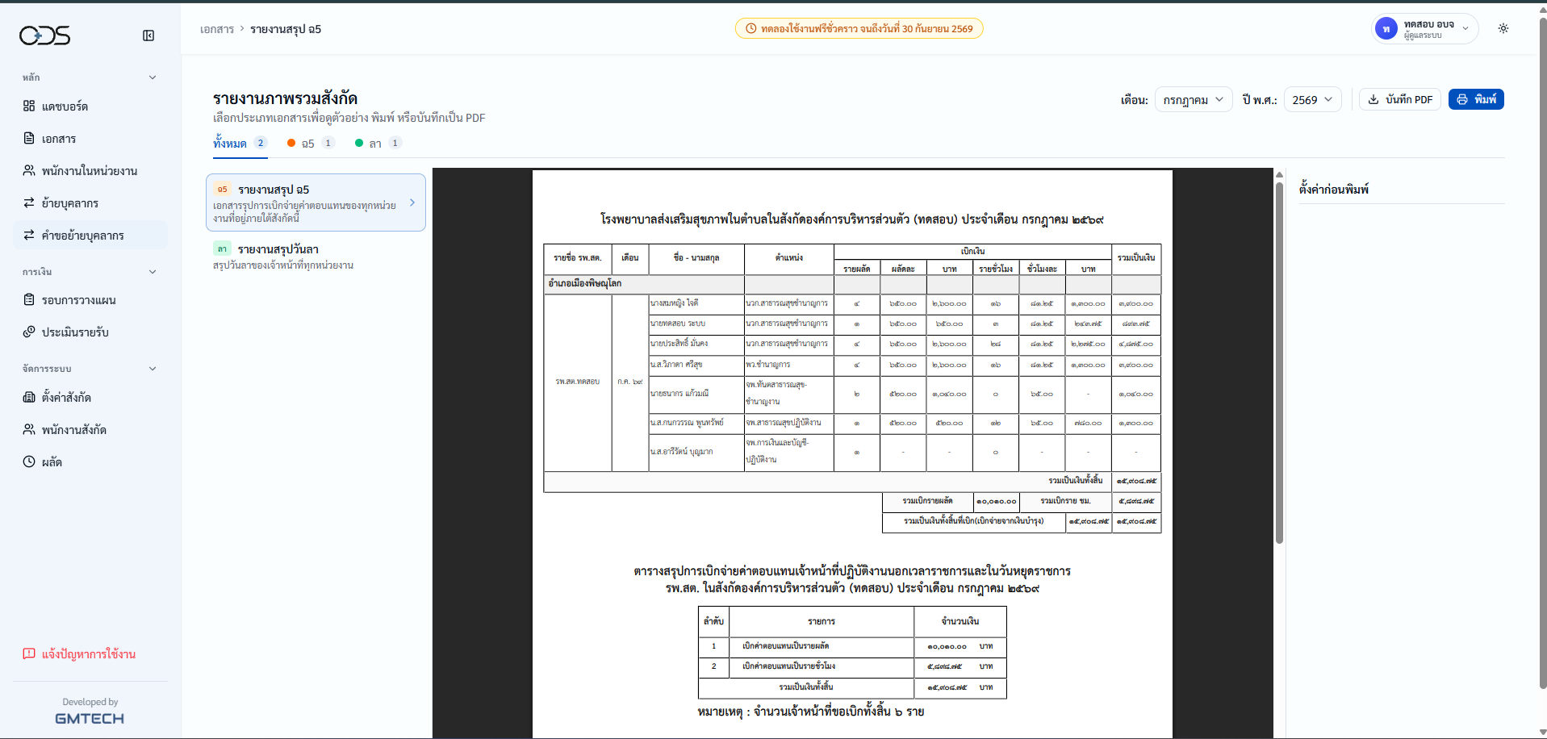Click the รวมเป็นเงิน column header
This screenshot has width=1547, height=739.
click(x=1136, y=258)
